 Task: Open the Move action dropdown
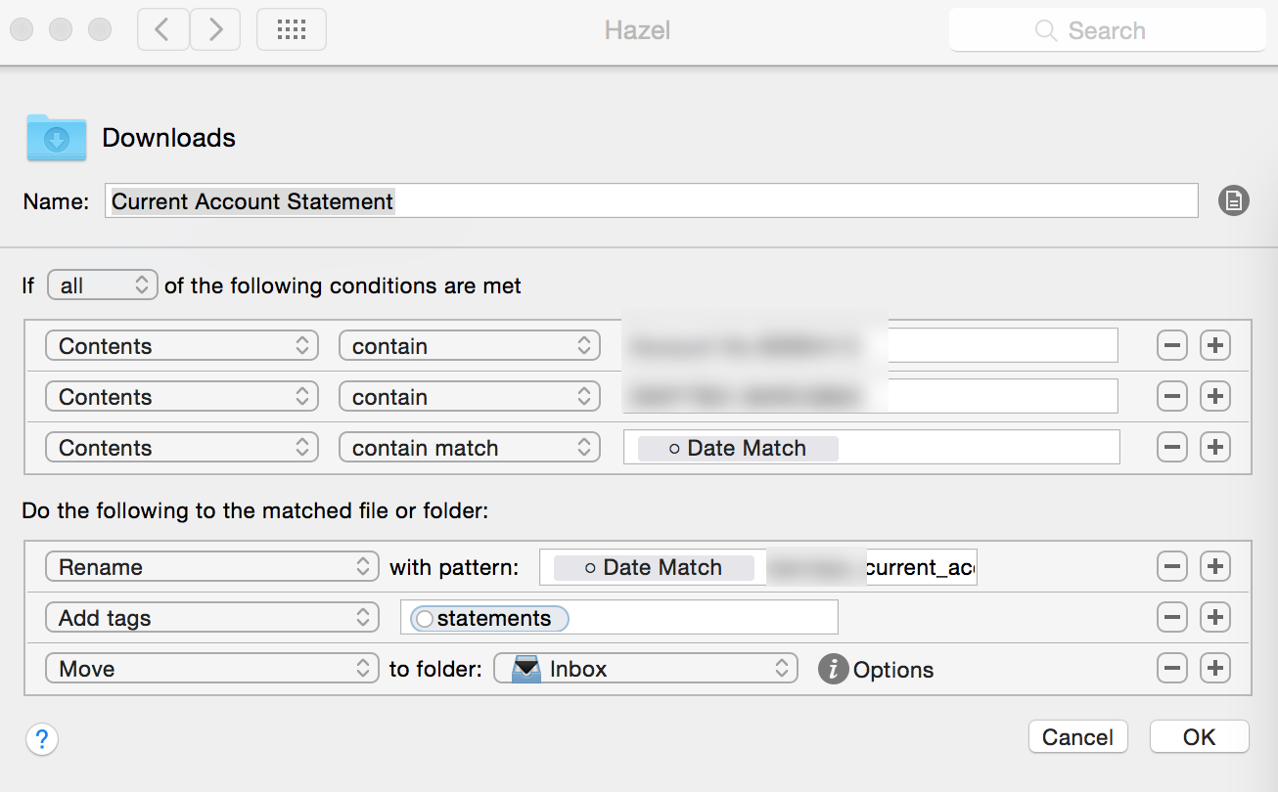pyautogui.click(x=212, y=669)
